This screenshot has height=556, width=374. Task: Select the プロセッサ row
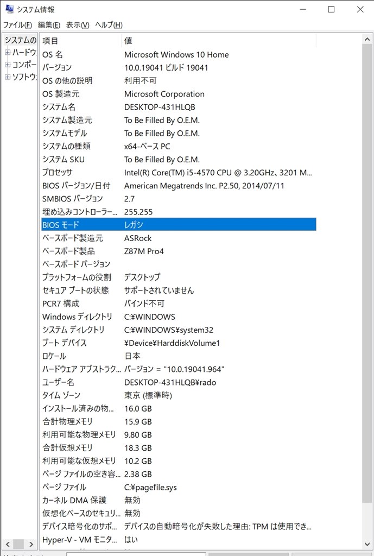point(179,173)
